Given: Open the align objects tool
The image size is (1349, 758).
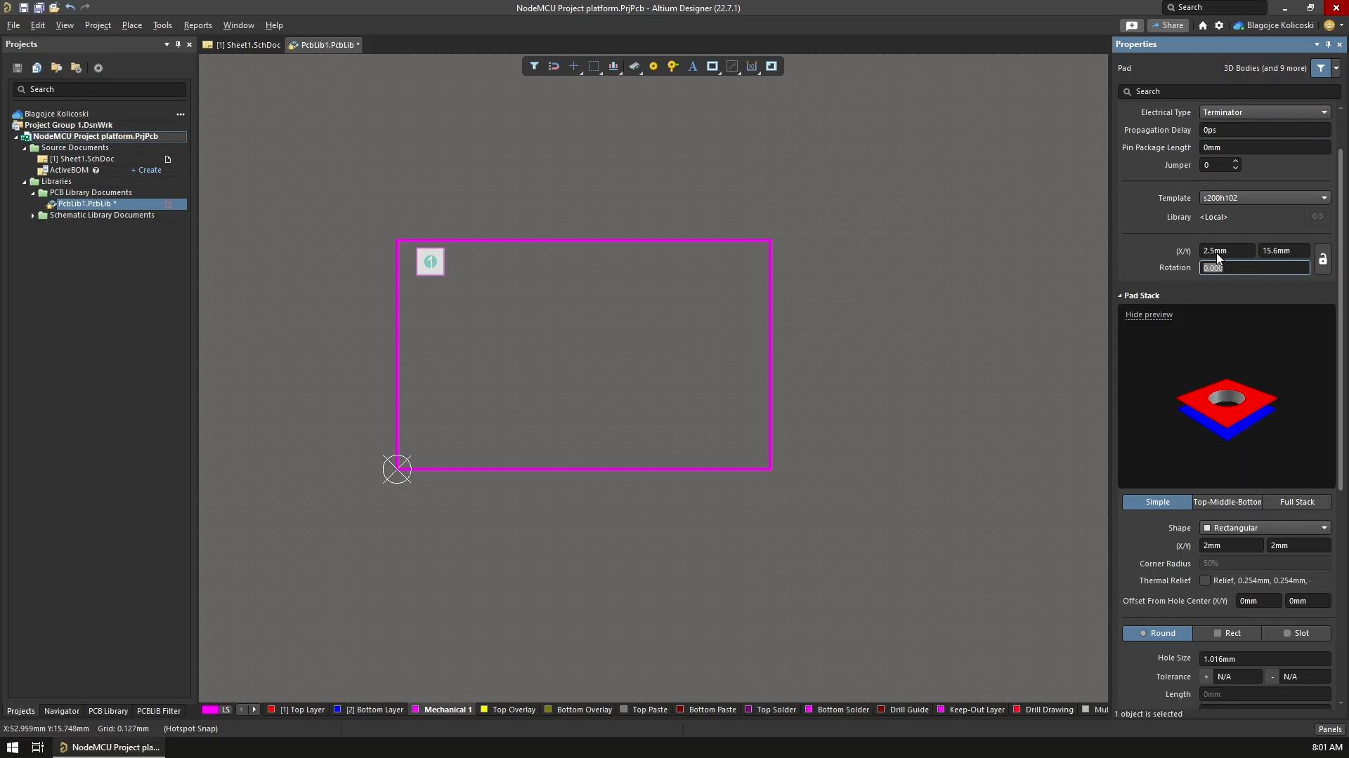Looking at the screenshot, I should pos(613,66).
